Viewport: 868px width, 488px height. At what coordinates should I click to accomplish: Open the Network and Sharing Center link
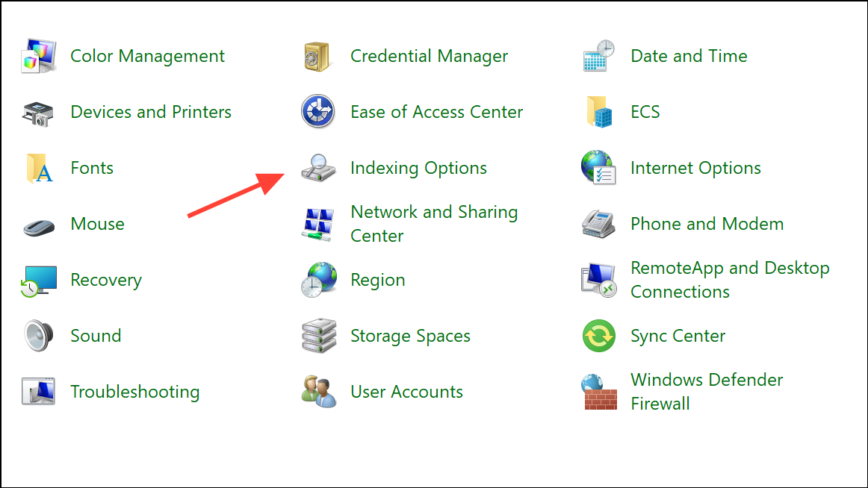point(434,224)
